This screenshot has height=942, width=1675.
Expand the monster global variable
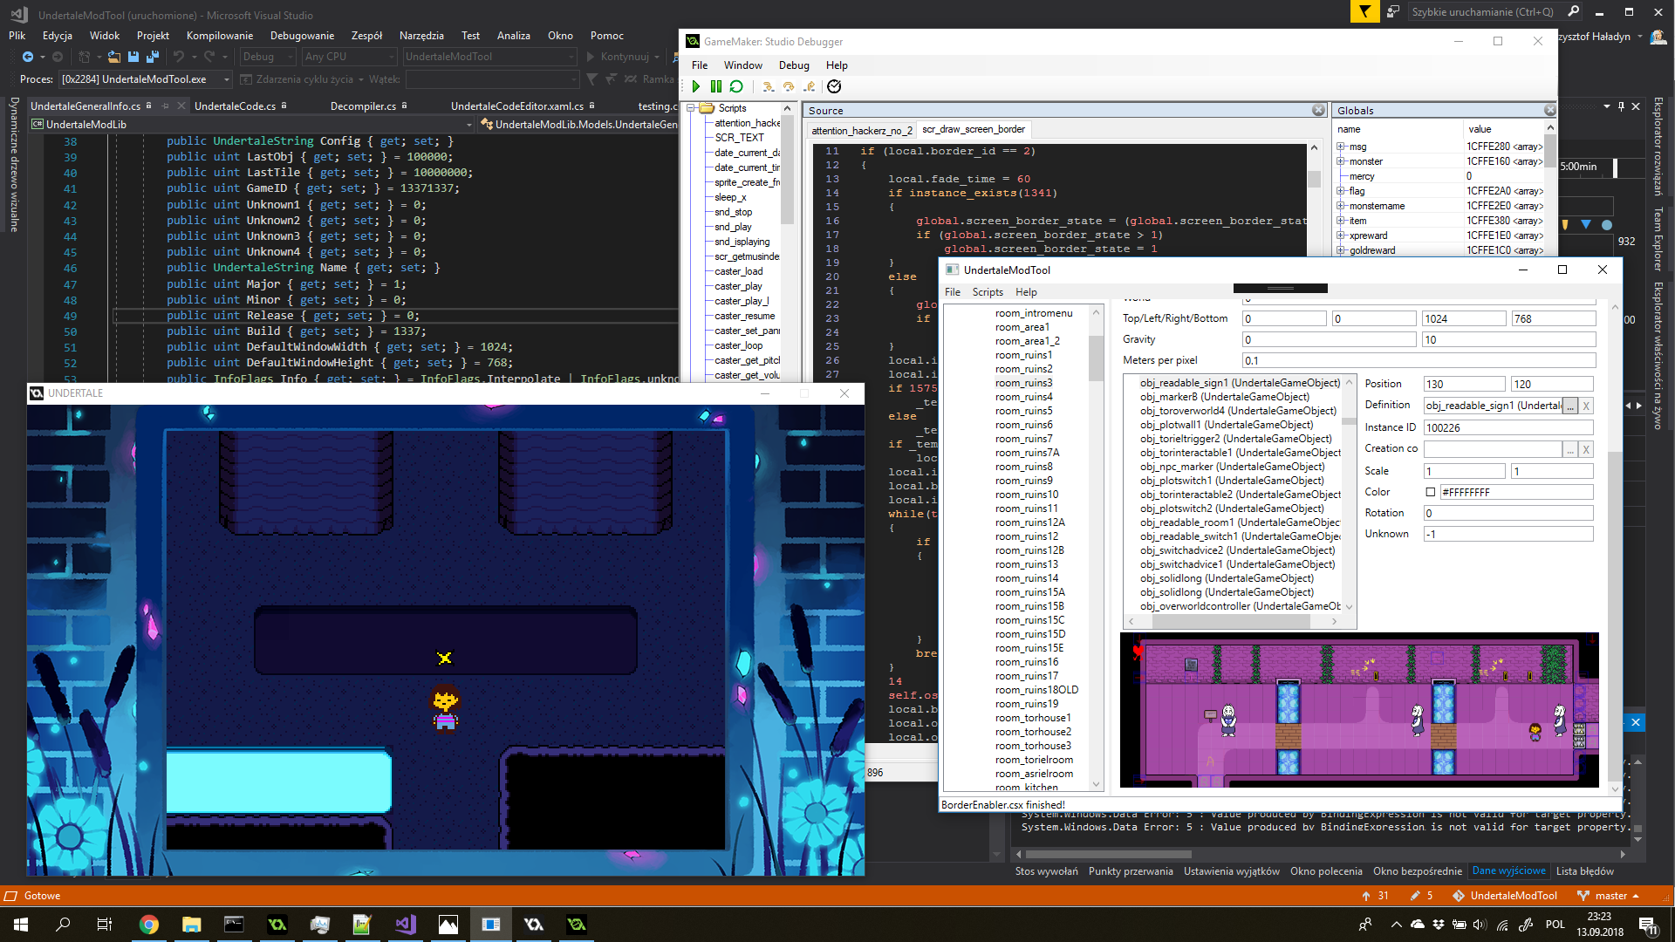tap(1341, 161)
